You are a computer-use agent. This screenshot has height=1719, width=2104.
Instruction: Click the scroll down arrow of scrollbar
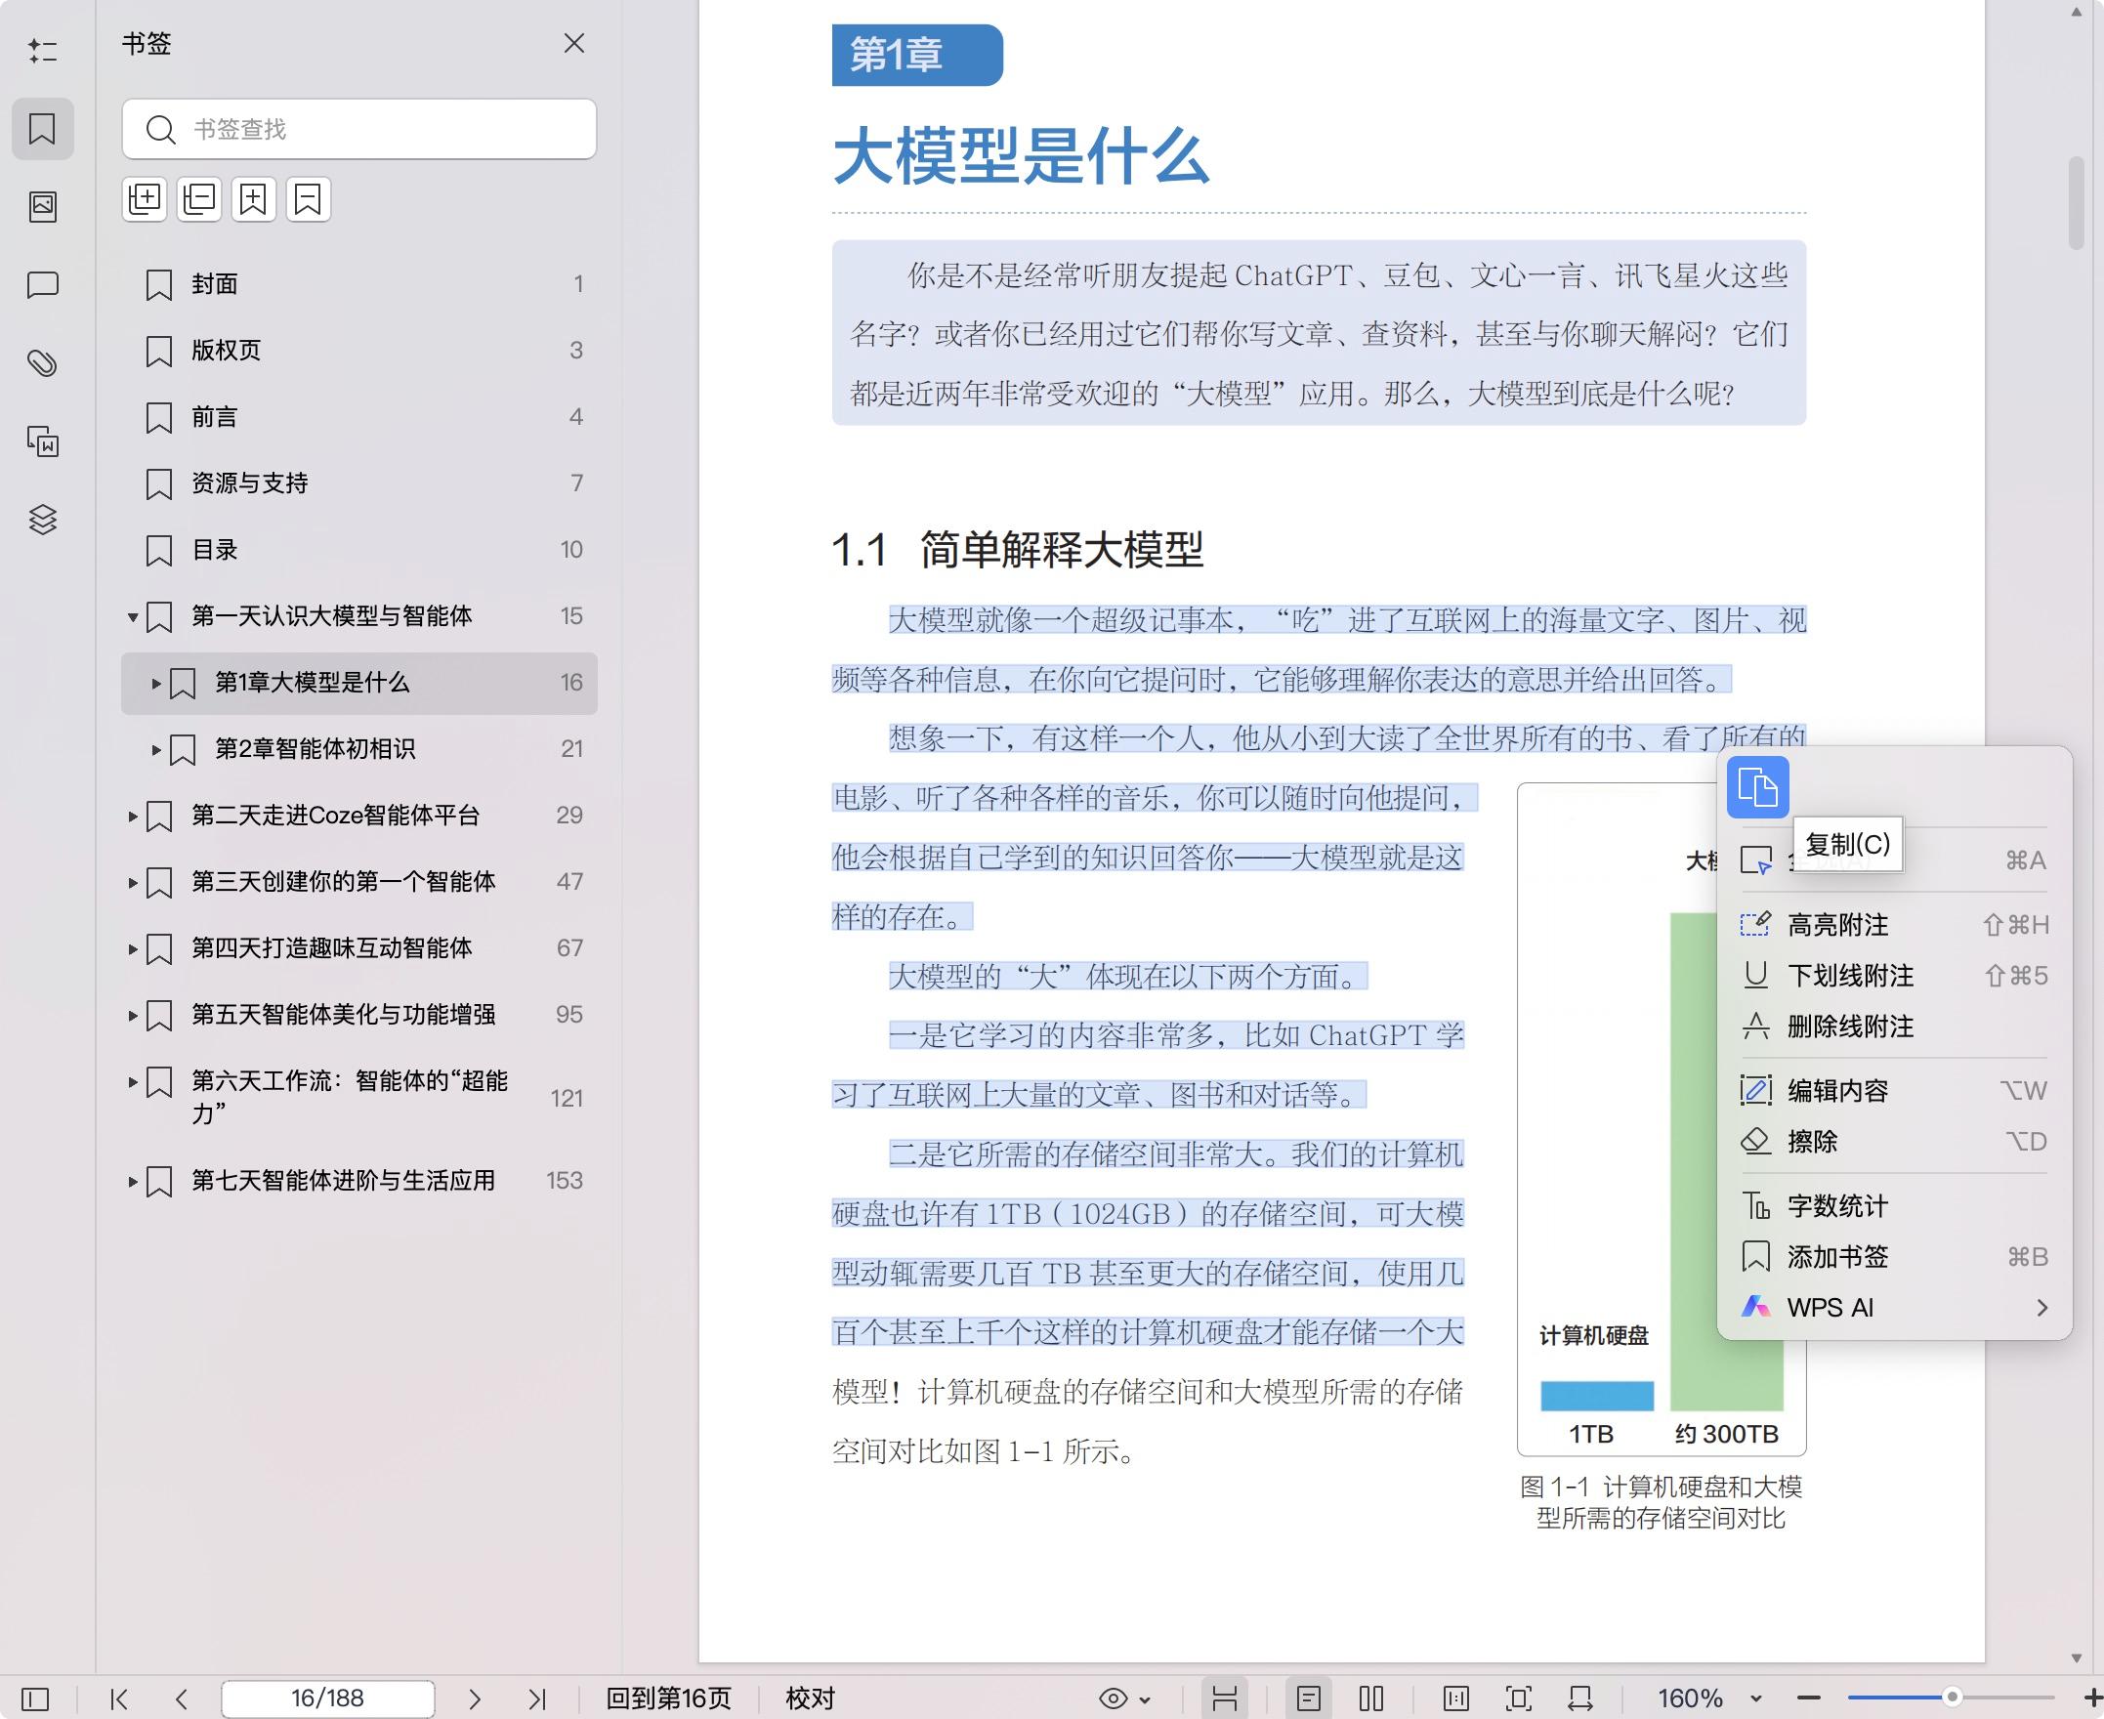[x=2077, y=1658]
